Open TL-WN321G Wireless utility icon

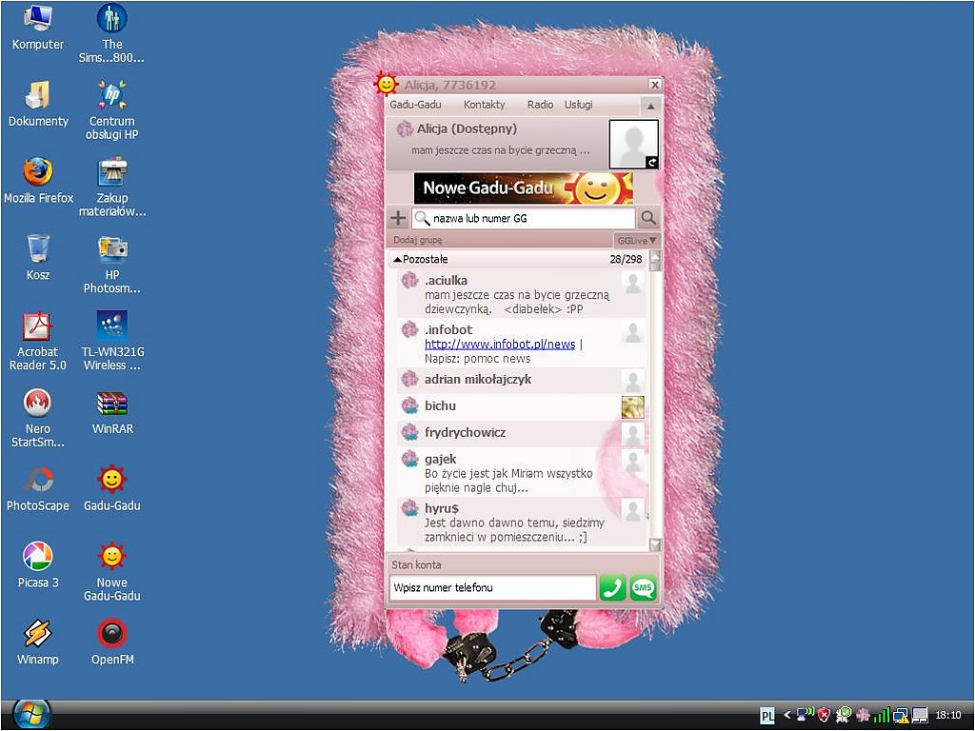112,341
